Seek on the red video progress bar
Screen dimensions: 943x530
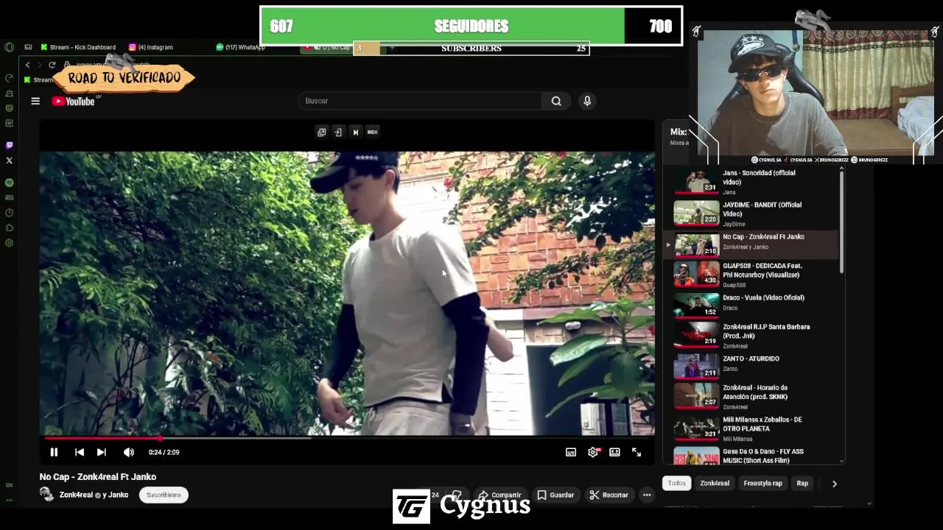347,437
